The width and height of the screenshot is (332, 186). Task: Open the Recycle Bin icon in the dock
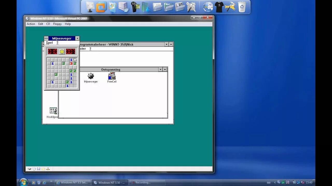(242, 7)
